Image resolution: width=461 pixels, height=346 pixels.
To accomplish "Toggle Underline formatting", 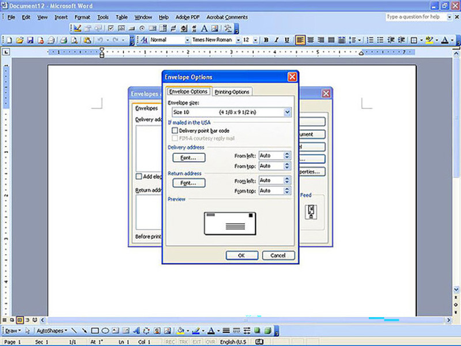I will (x=287, y=40).
